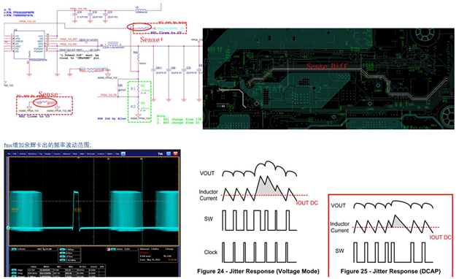The width and height of the screenshot is (467, 279).
Task: Select the Freq measurement row badge
Action: click(x=14, y=273)
